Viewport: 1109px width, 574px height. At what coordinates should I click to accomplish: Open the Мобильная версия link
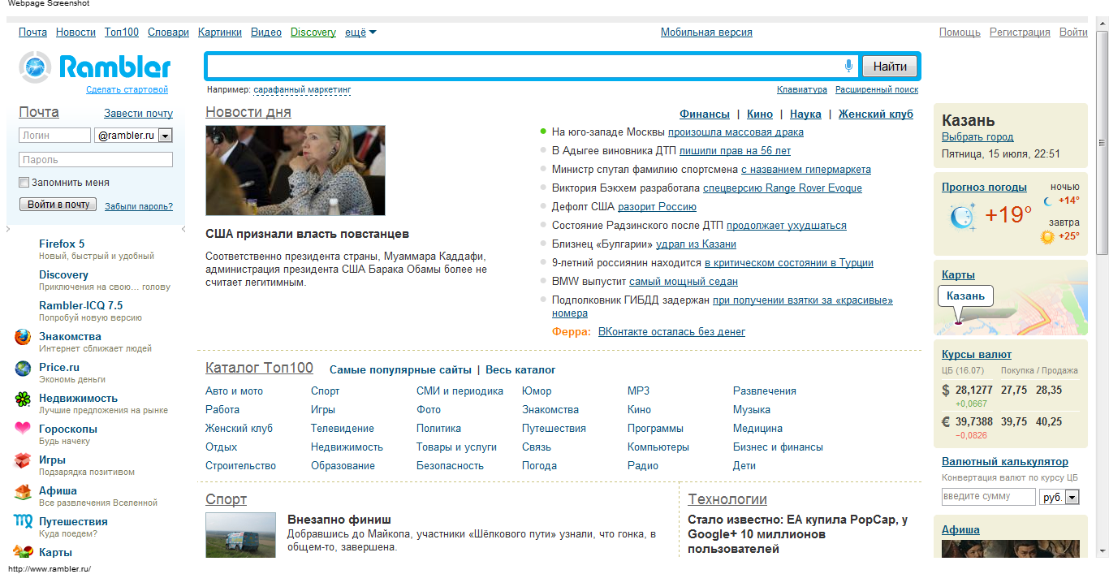(x=706, y=32)
